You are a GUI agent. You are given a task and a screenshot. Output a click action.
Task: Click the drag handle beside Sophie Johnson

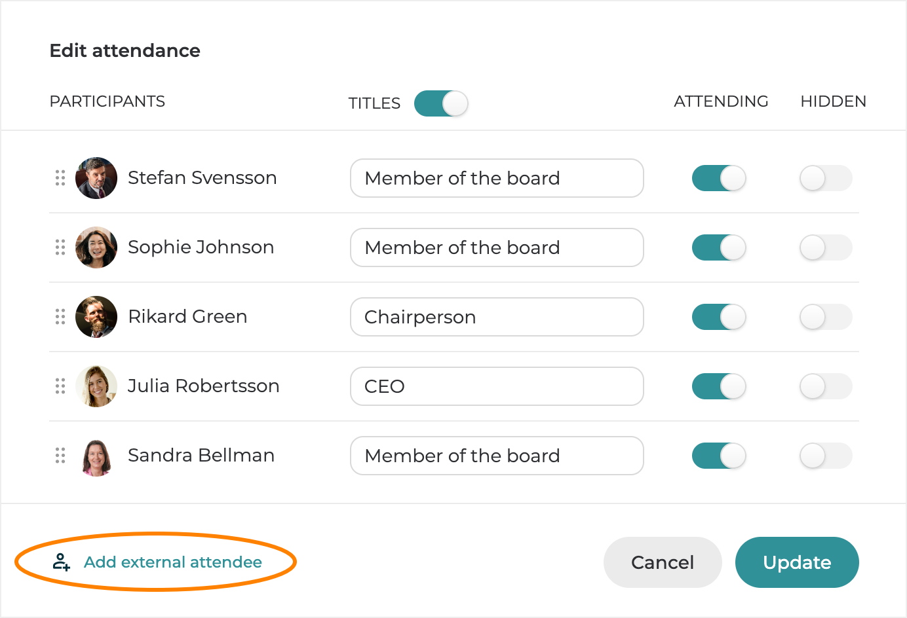click(60, 247)
